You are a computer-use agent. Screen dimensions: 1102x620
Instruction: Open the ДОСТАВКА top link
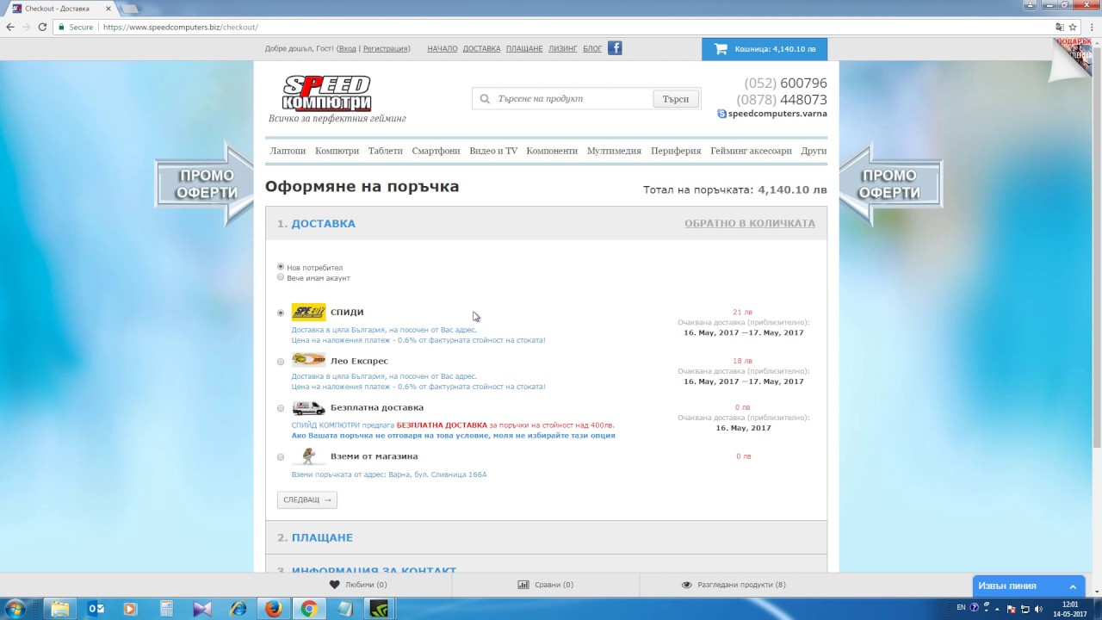pos(481,49)
